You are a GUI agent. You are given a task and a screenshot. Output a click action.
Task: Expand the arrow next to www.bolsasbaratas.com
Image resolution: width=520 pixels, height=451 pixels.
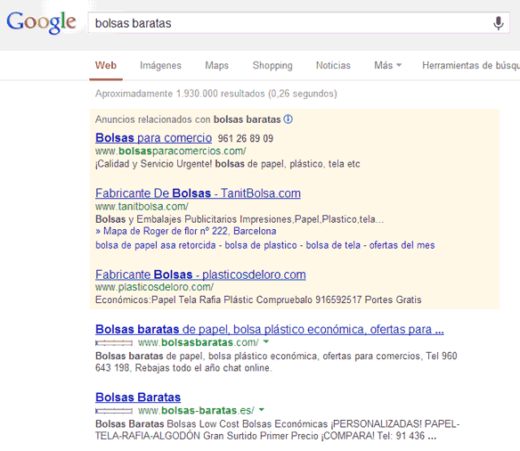[x=266, y=342]
